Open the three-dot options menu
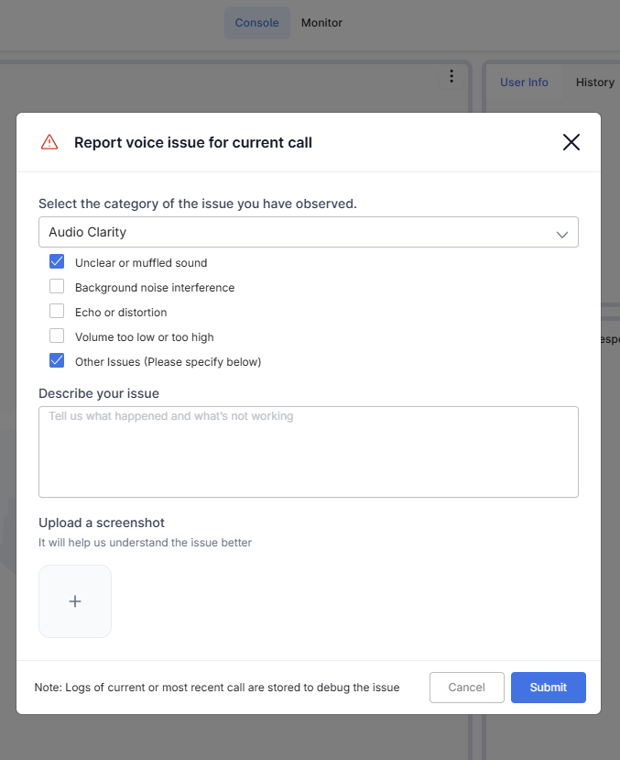The height and width of the screenshot is (760, 620). coord(451,77)
